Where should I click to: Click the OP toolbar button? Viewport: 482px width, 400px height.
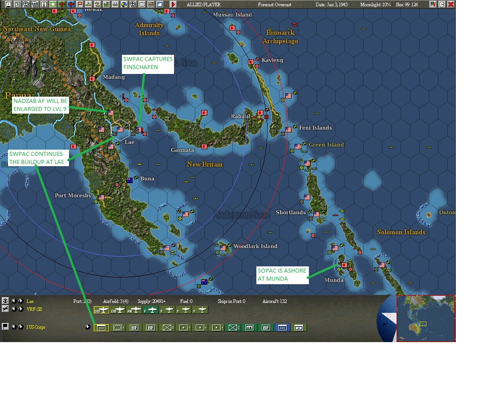click(142, 4)
